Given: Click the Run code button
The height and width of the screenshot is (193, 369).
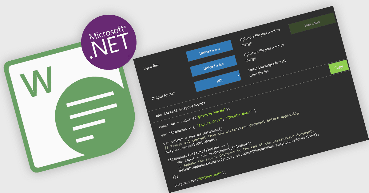Looking at the screenshot, I should (312, 24).
